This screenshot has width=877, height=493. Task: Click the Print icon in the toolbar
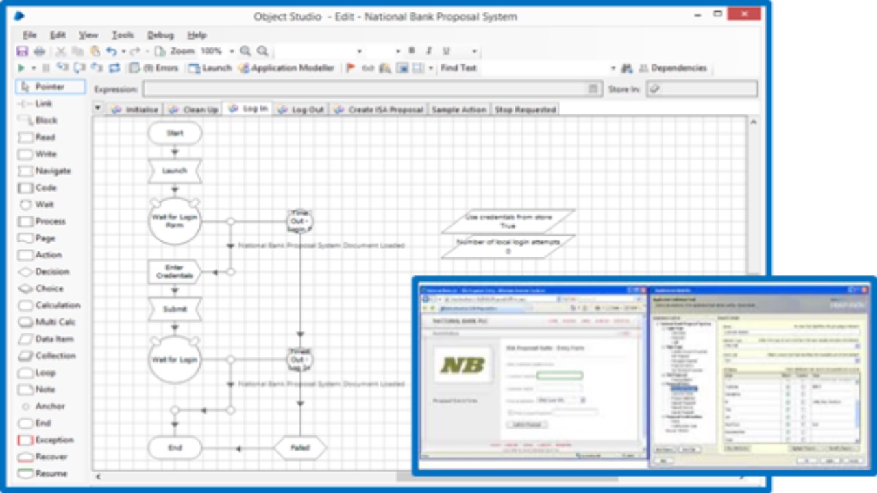[x=39, y=51]
